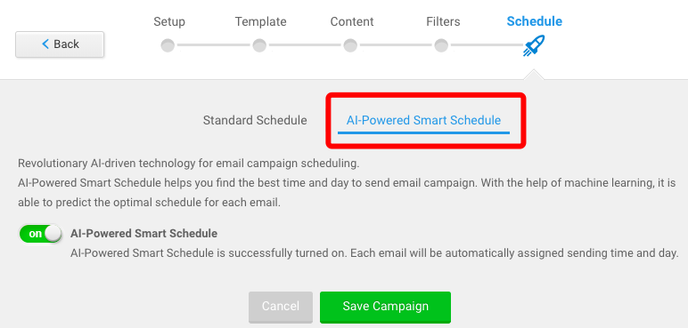Click the Filters step circle marker
The width and height of the screenshot is (688, 328).
click(441, 45)
